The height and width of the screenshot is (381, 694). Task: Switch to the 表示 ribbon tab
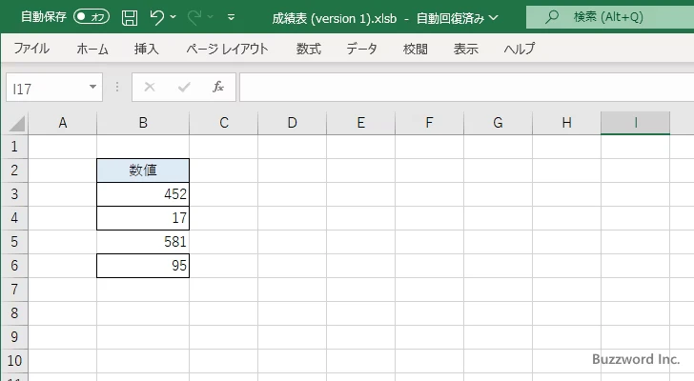[465, 49]
